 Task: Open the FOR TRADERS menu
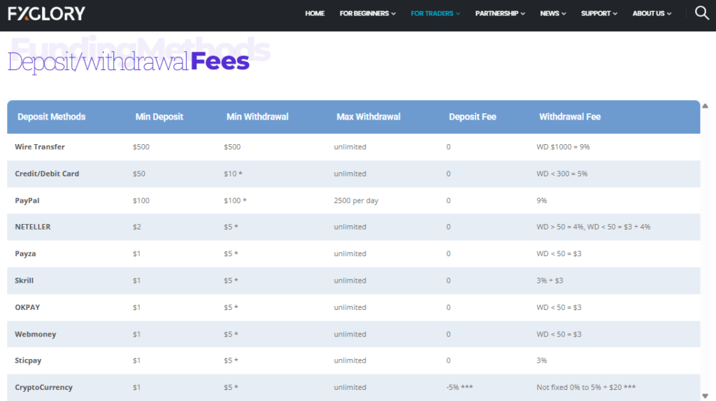pos(435,14)
